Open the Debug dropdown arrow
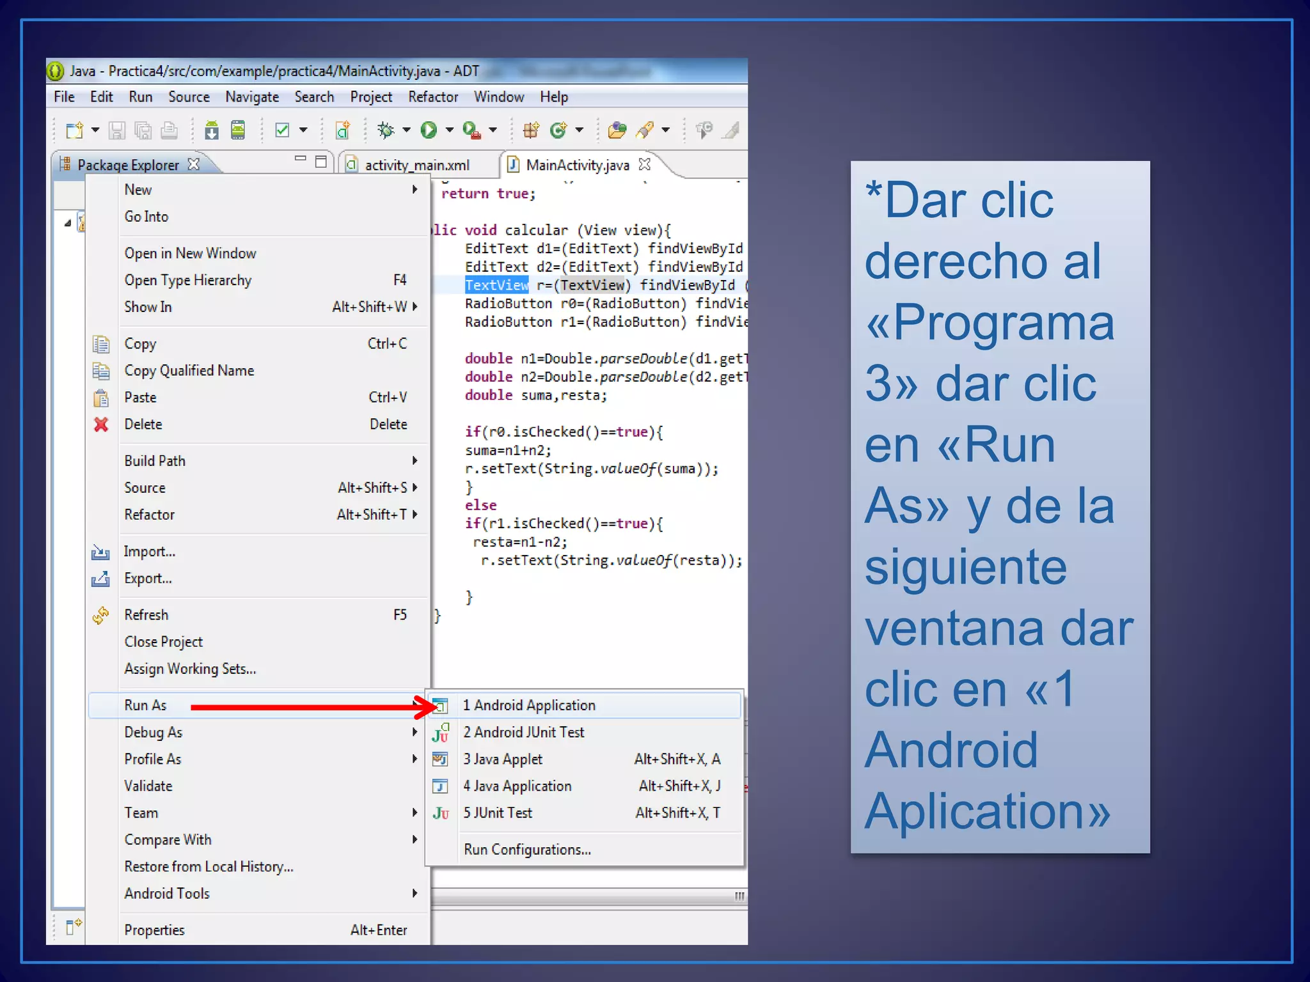 [406, 130]
